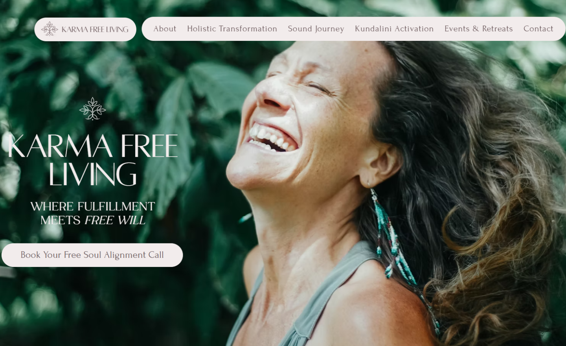Click the large KARMA FREE hero heading
The height and width of the screenshot is (346, 566).
coord(93,146)
